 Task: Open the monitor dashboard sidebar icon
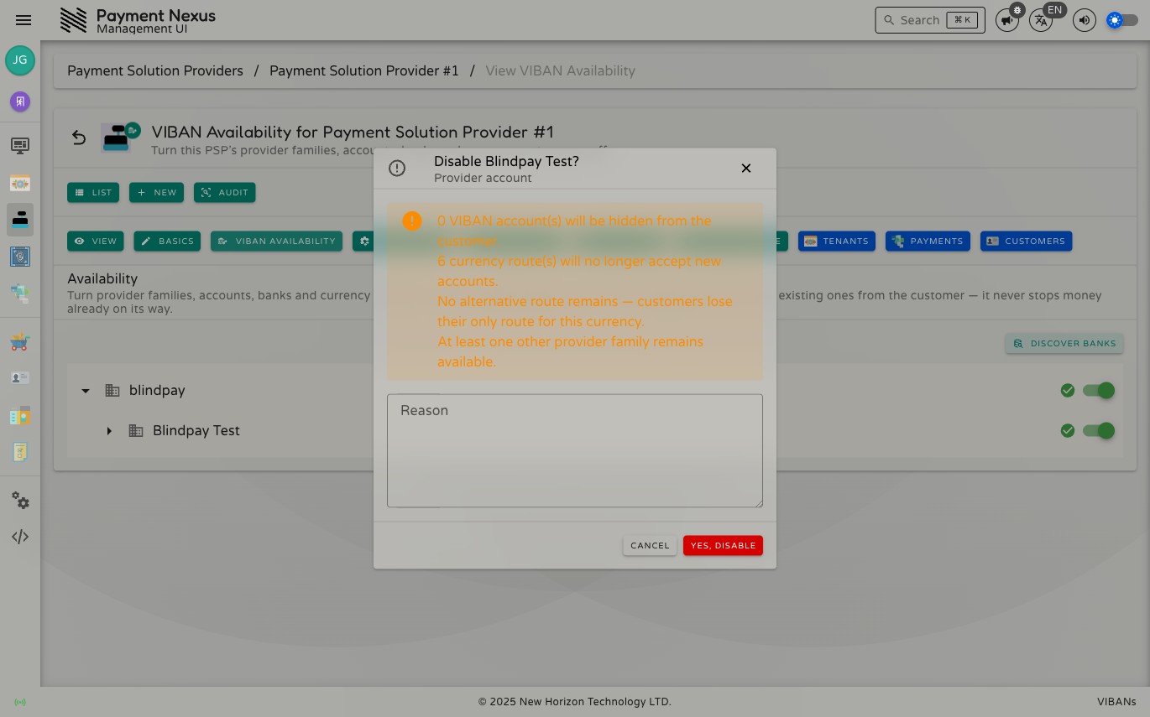(20, 146)
